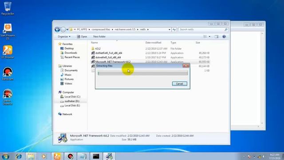Open Windows Explorer from the taskbar
The image size is (284, 160).
point(31,156)
